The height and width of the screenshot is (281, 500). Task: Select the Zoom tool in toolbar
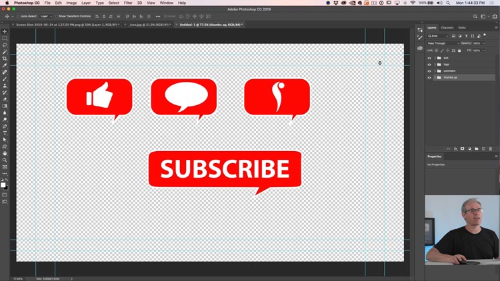5,160
